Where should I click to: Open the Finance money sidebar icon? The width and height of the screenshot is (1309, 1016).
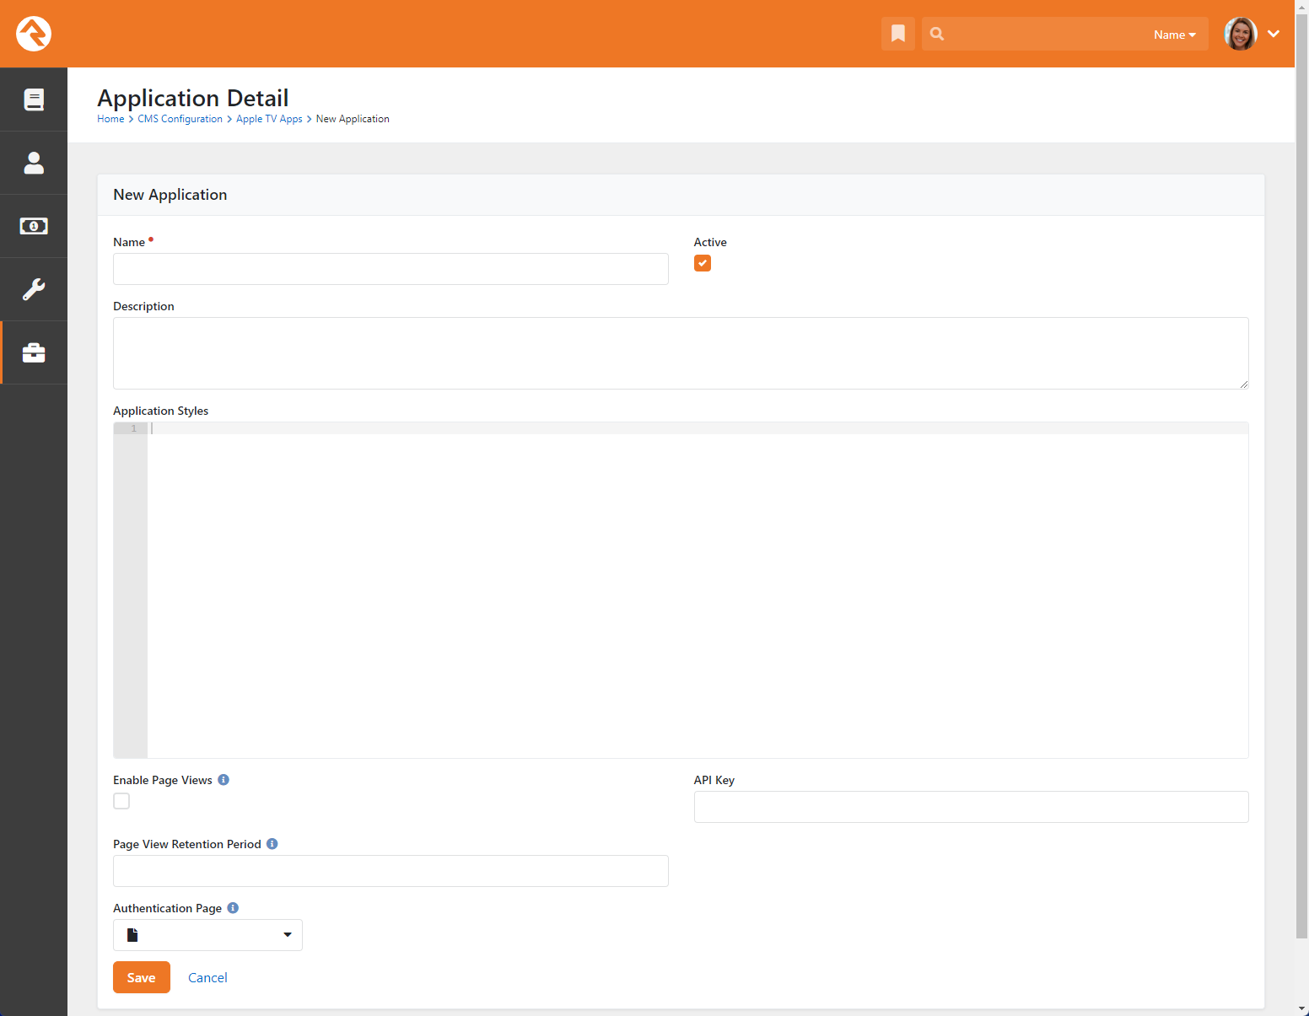pyautogui.click(x=34, y=226)
